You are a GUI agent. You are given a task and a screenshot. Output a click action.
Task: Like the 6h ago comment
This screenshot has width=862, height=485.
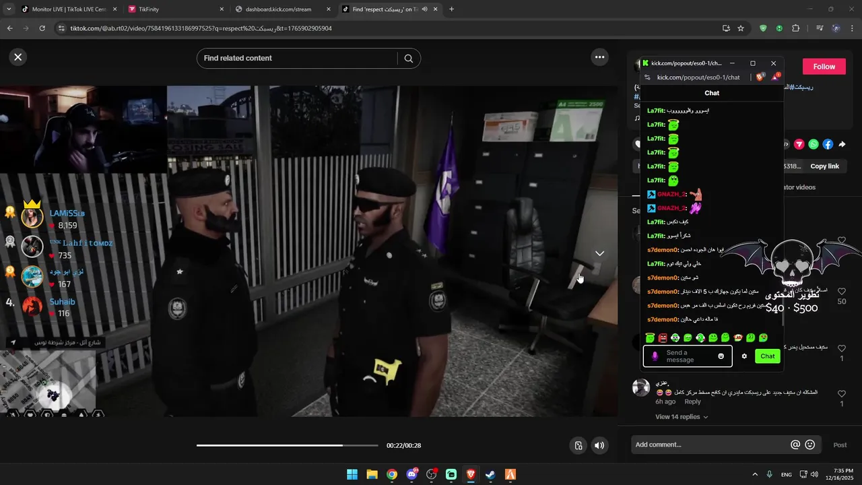841,393
